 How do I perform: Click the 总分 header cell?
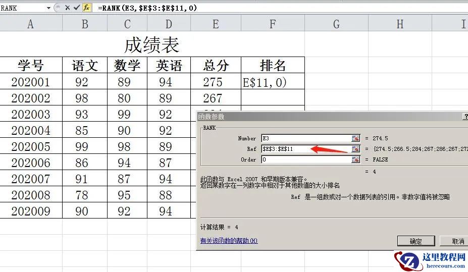216,65
